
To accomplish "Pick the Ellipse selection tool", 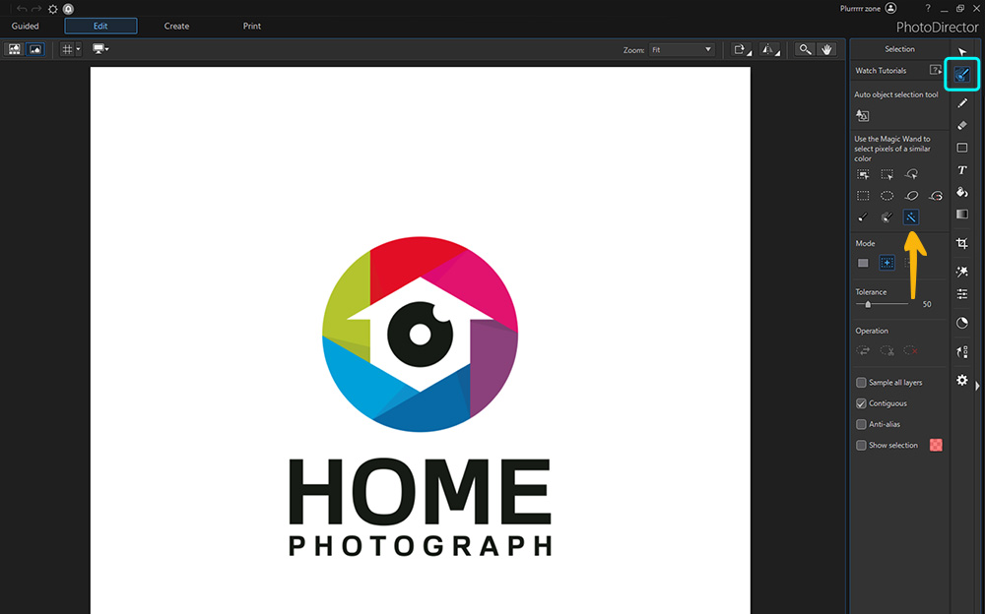I will [886, 196].
